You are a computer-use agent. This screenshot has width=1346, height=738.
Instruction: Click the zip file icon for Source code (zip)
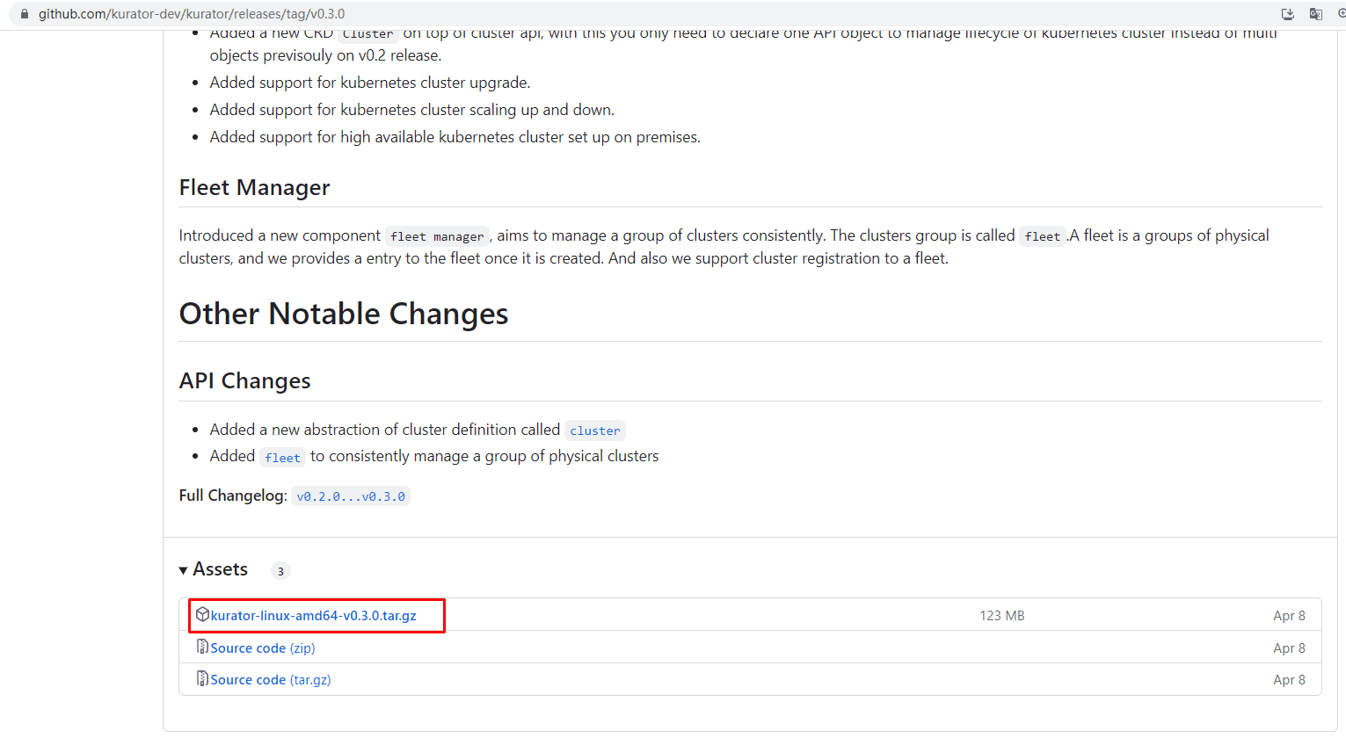click(202, 647)
